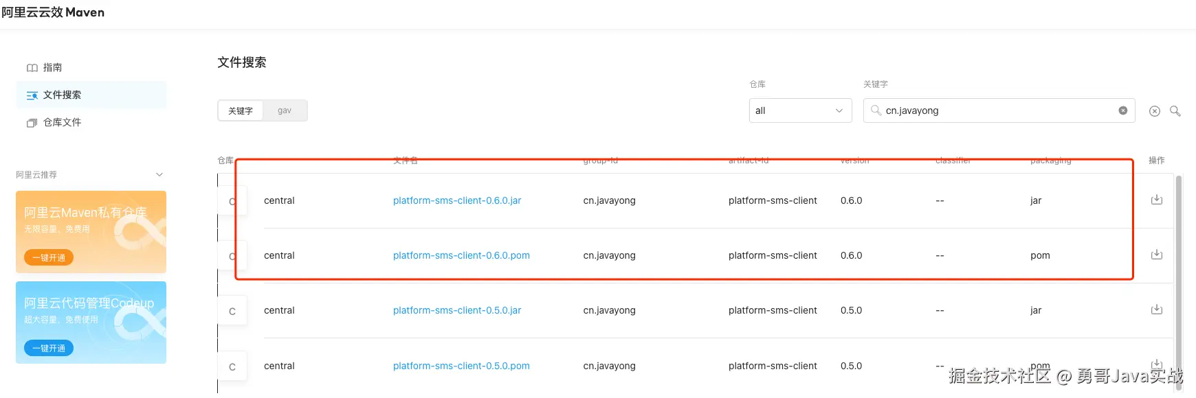
Task: Click the C repository badge for 0.5.0.pom row
Action: pyautogui.click(x=232, y=366)
